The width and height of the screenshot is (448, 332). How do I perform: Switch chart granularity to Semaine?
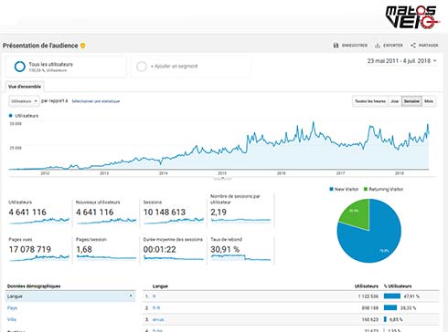tap(411, 101)
